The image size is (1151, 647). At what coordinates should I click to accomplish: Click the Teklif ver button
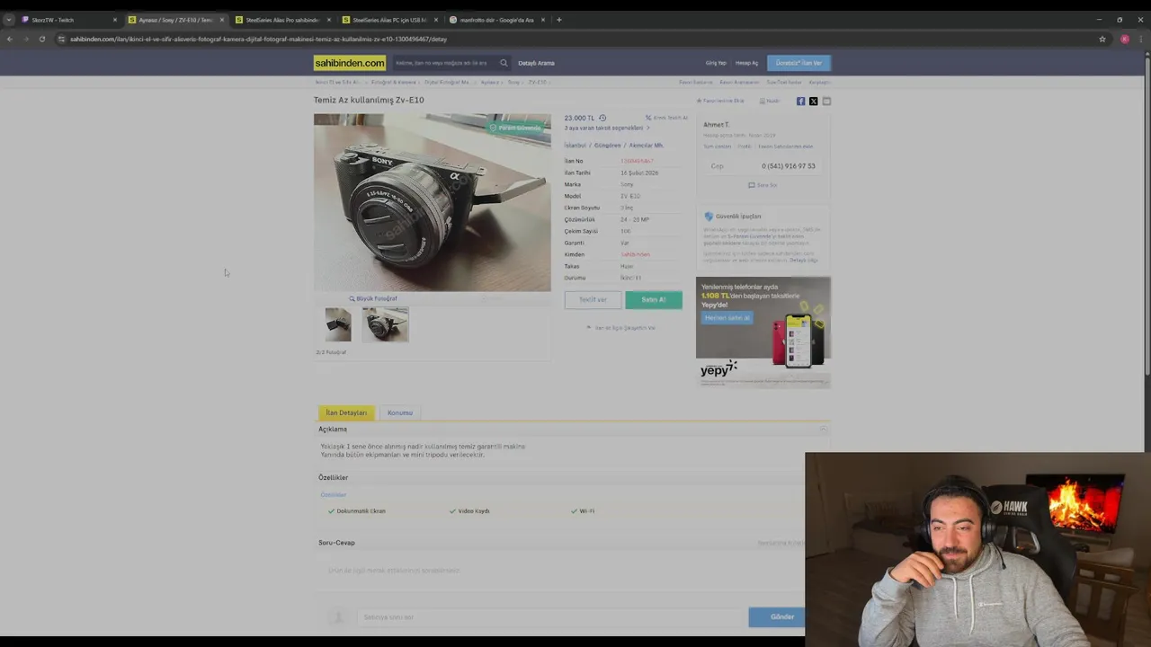(x=593, y=300)
